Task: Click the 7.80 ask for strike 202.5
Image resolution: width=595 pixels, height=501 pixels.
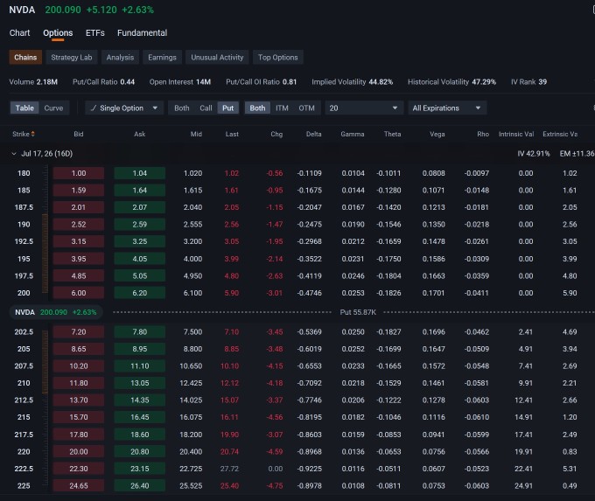Action: click(x=140, y=332)
